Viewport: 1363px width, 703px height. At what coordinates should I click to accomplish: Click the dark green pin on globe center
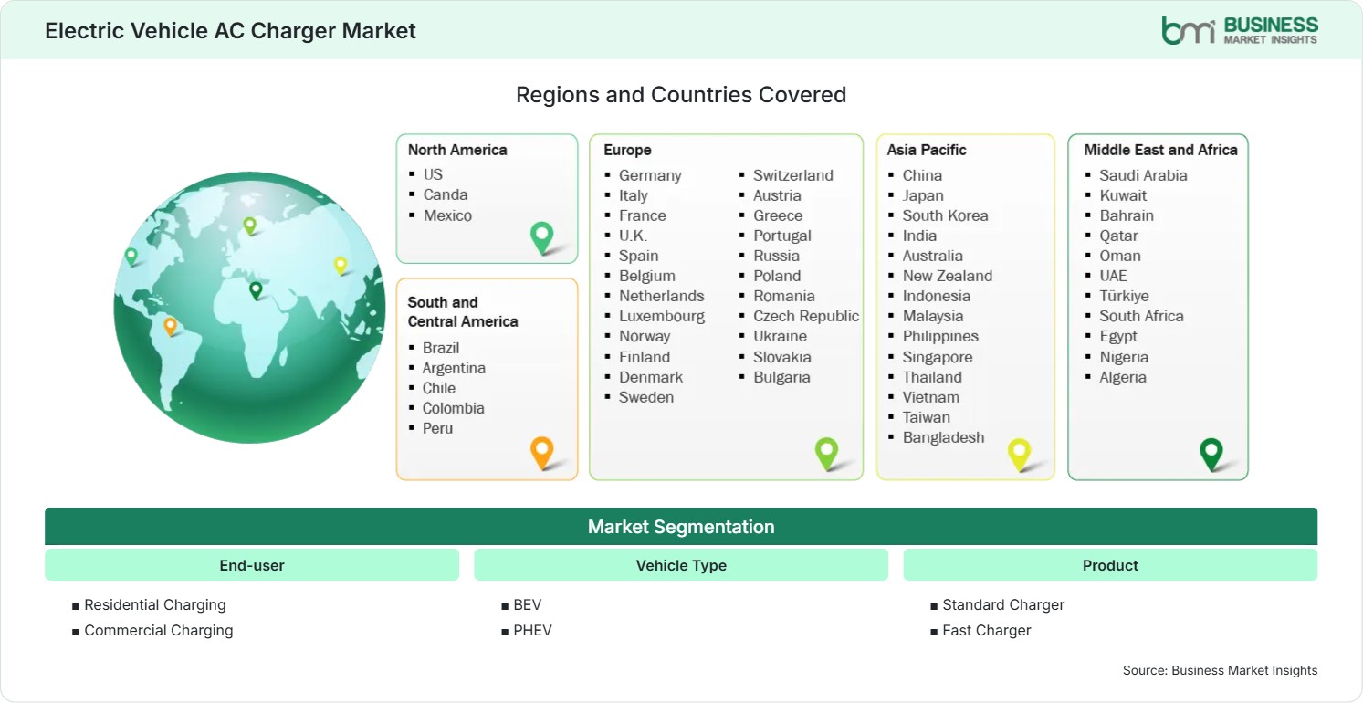click(x=256, y=290)
